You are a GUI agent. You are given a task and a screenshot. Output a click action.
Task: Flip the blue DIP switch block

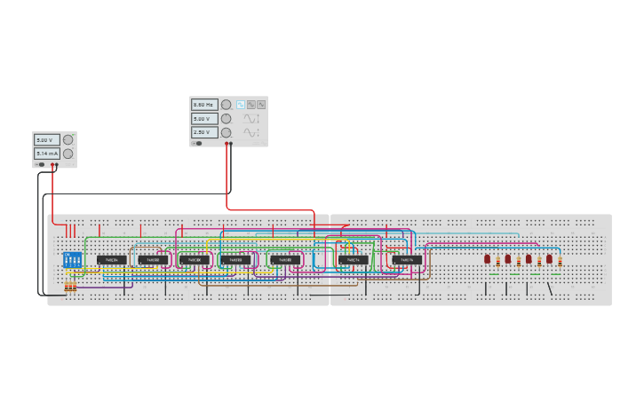(x=72, y=260)
